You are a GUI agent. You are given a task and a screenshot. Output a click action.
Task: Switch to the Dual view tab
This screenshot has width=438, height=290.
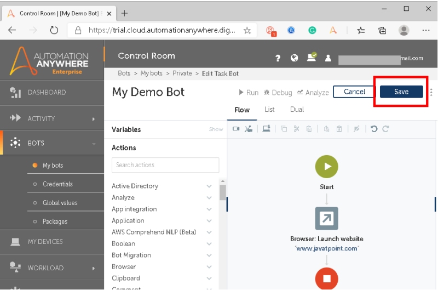coord(297,110)
